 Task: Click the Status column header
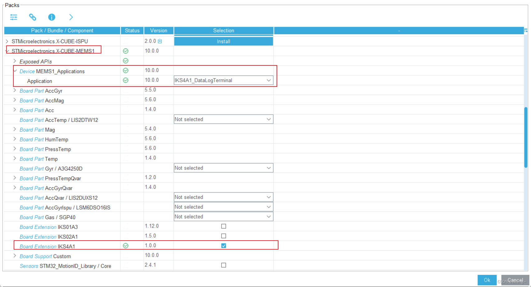point(132,31)
